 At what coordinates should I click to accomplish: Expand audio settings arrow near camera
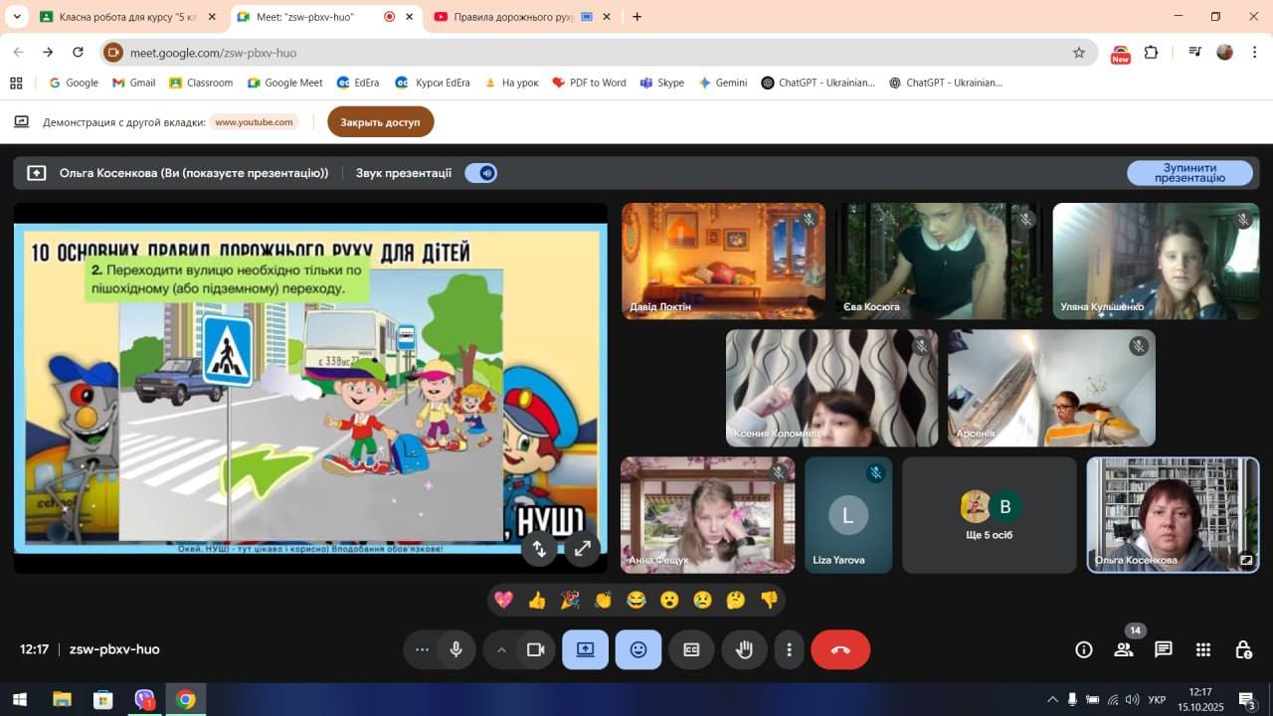(x=501, y=650)
